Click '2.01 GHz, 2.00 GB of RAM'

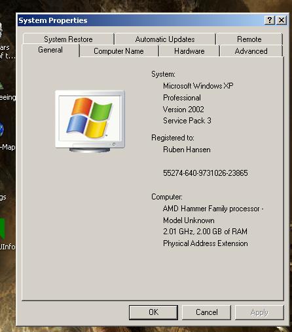click(x=205, y=232)
